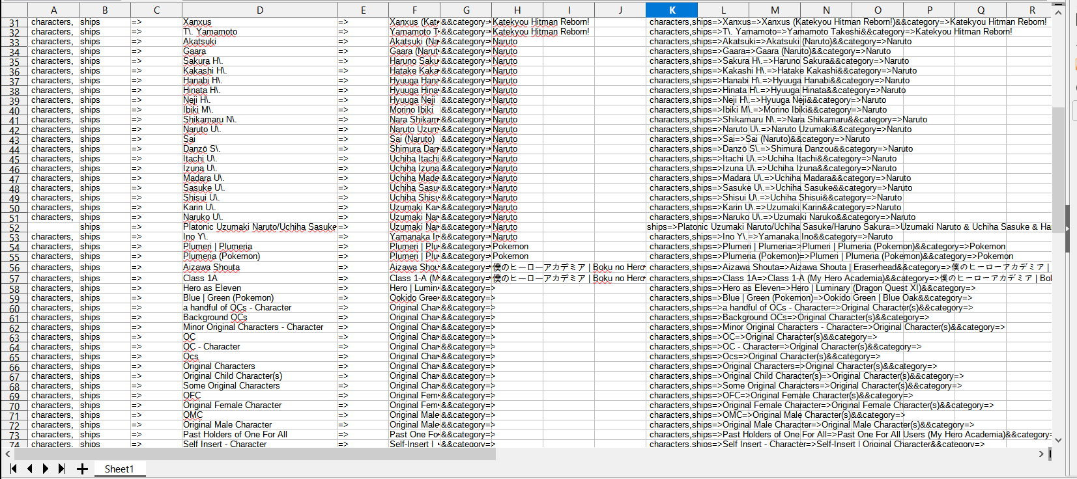Select column C by its header
1077x479 pixels.
pos(156,10)
